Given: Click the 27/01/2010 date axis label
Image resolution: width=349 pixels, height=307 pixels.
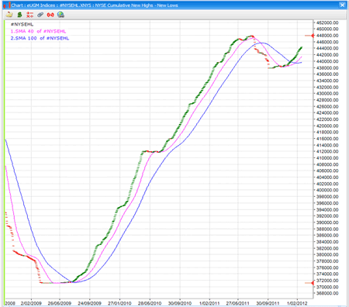Looking at the screenshot, I should click(119, 303).
